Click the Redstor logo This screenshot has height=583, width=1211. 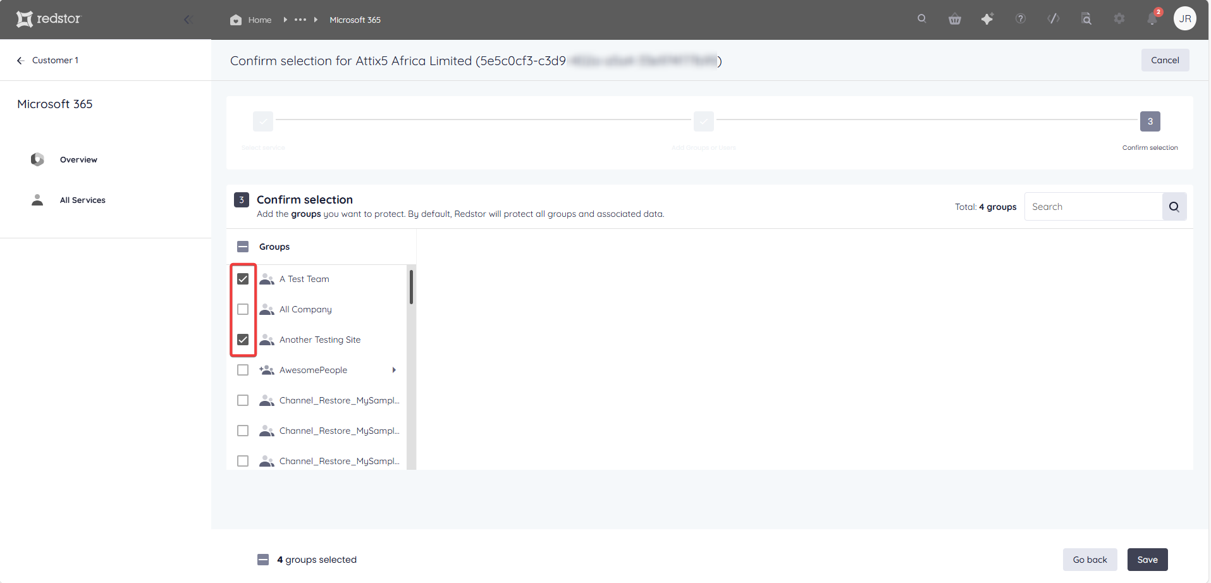[x=49, y=19]
